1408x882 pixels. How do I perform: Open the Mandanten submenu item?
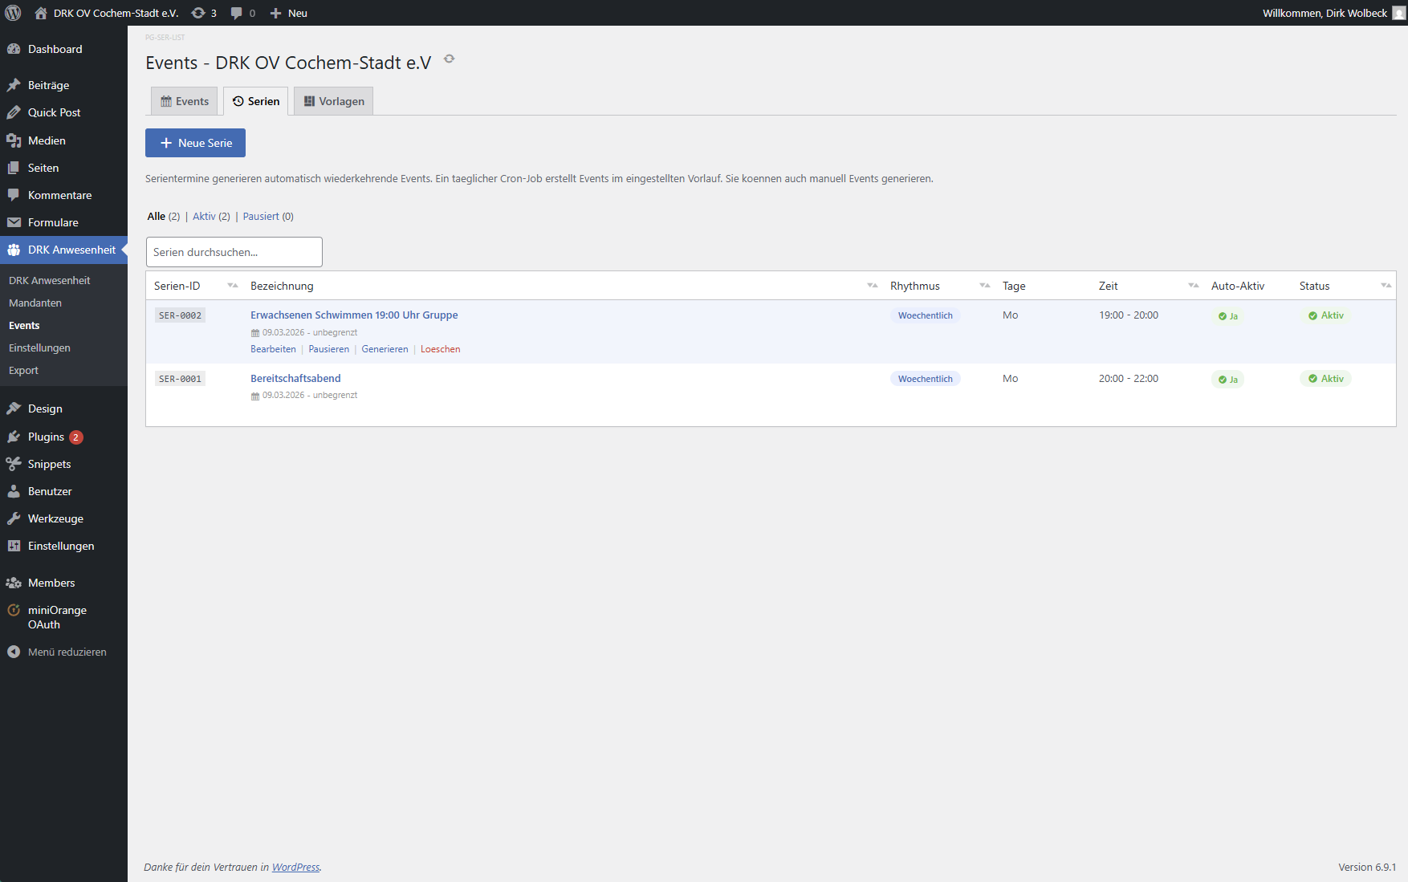tap(35, 303)
